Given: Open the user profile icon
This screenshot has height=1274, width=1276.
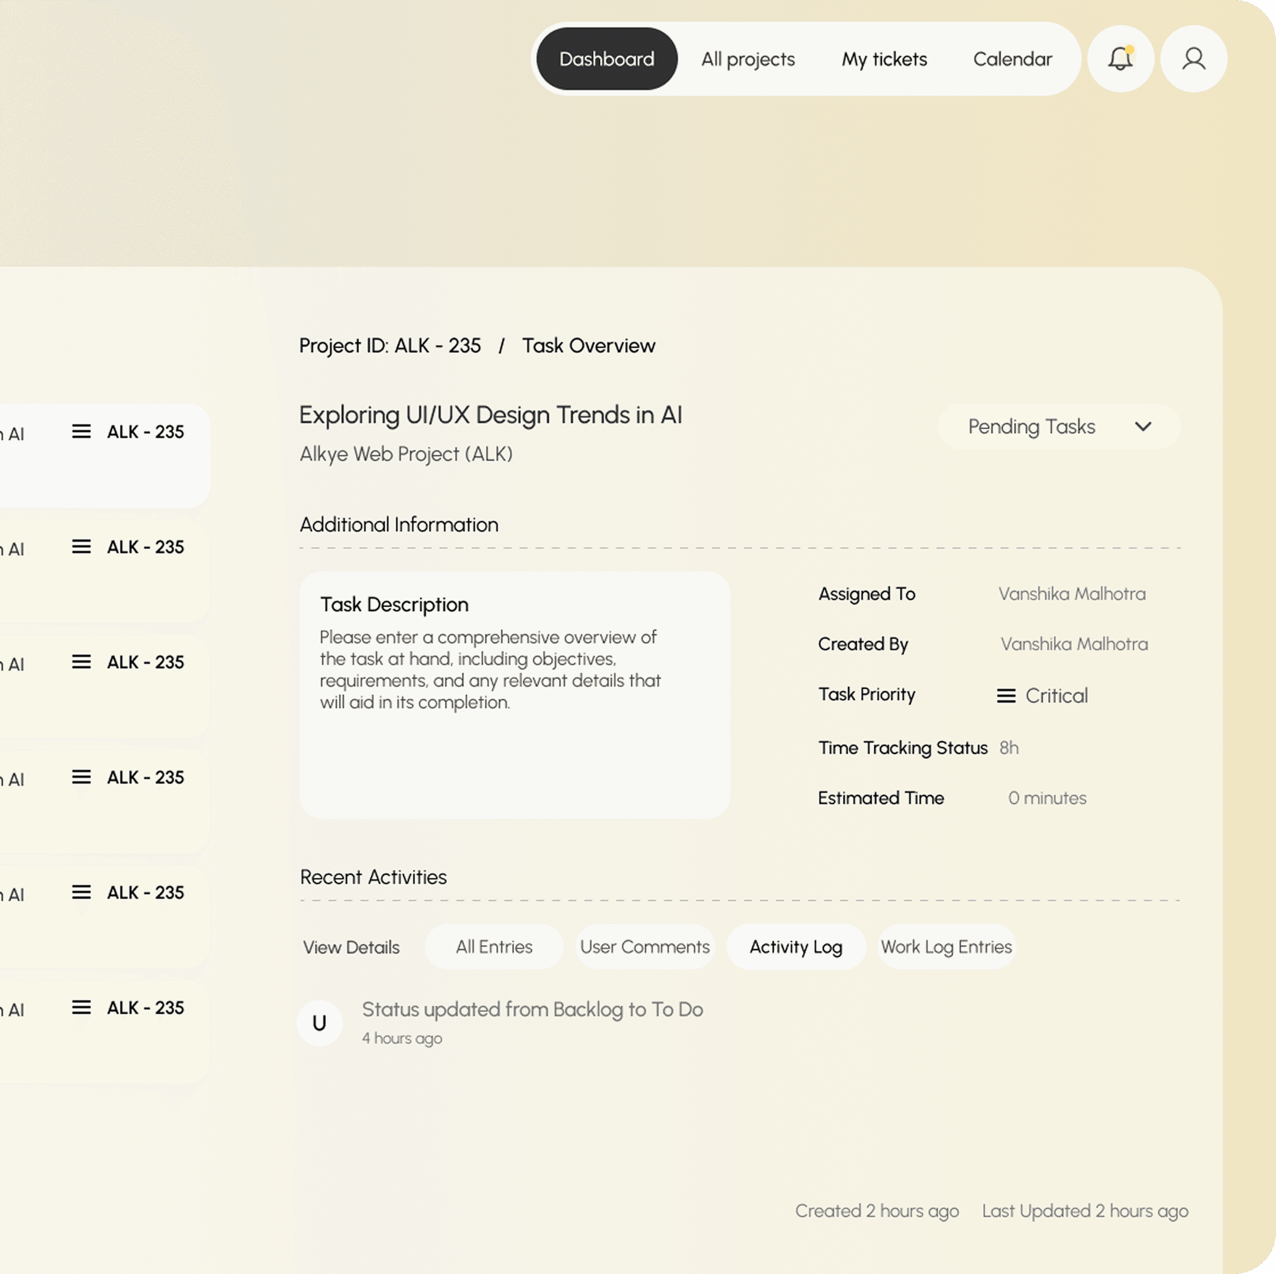Looking at the screenshot, I should tap(1193, 59).
